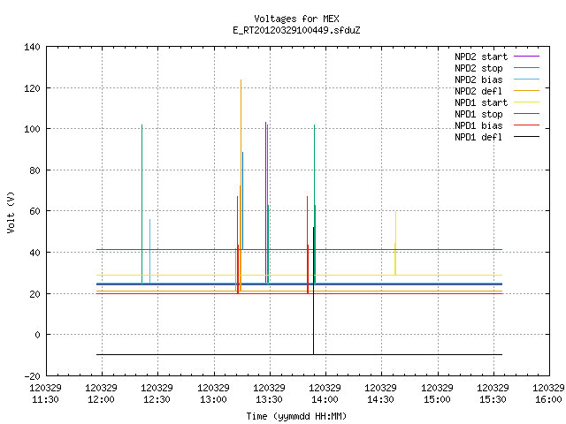Click the y-axis label 'Volt (V)'

[x=11, y=212]
